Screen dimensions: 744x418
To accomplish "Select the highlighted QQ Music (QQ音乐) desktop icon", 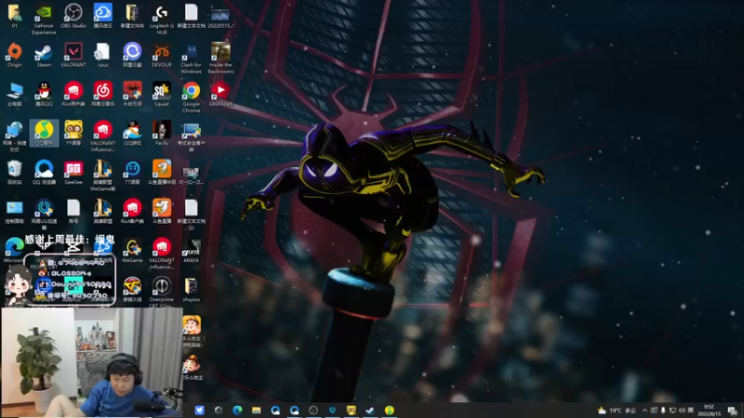I will (x=44, y=133).
